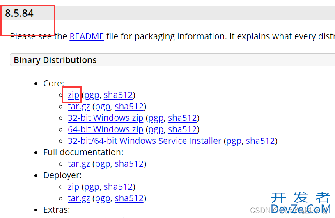Open sha512 checksum for Core tar.gz

[129, 107]
